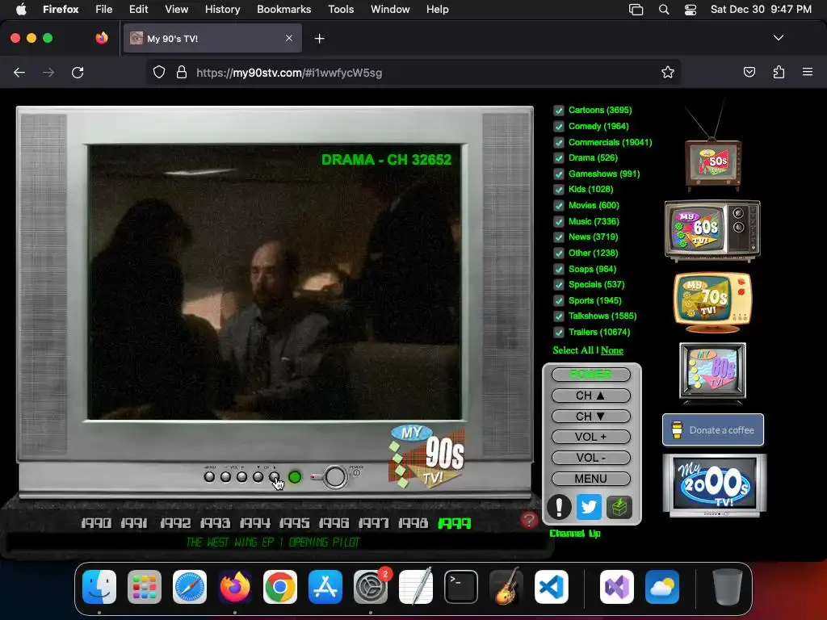Reload the page with the refresh icon
The width and height of the screenshot is (827, 620).
pyautogui.click(x=78, y=72)
